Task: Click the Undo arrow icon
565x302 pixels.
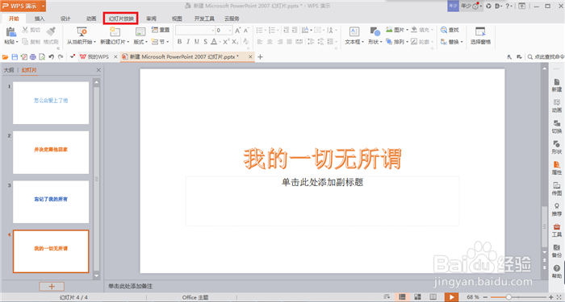Action: click(x=51, y=57)
